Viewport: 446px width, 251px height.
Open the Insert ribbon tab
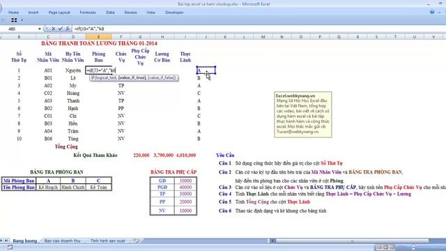point(33,13)
